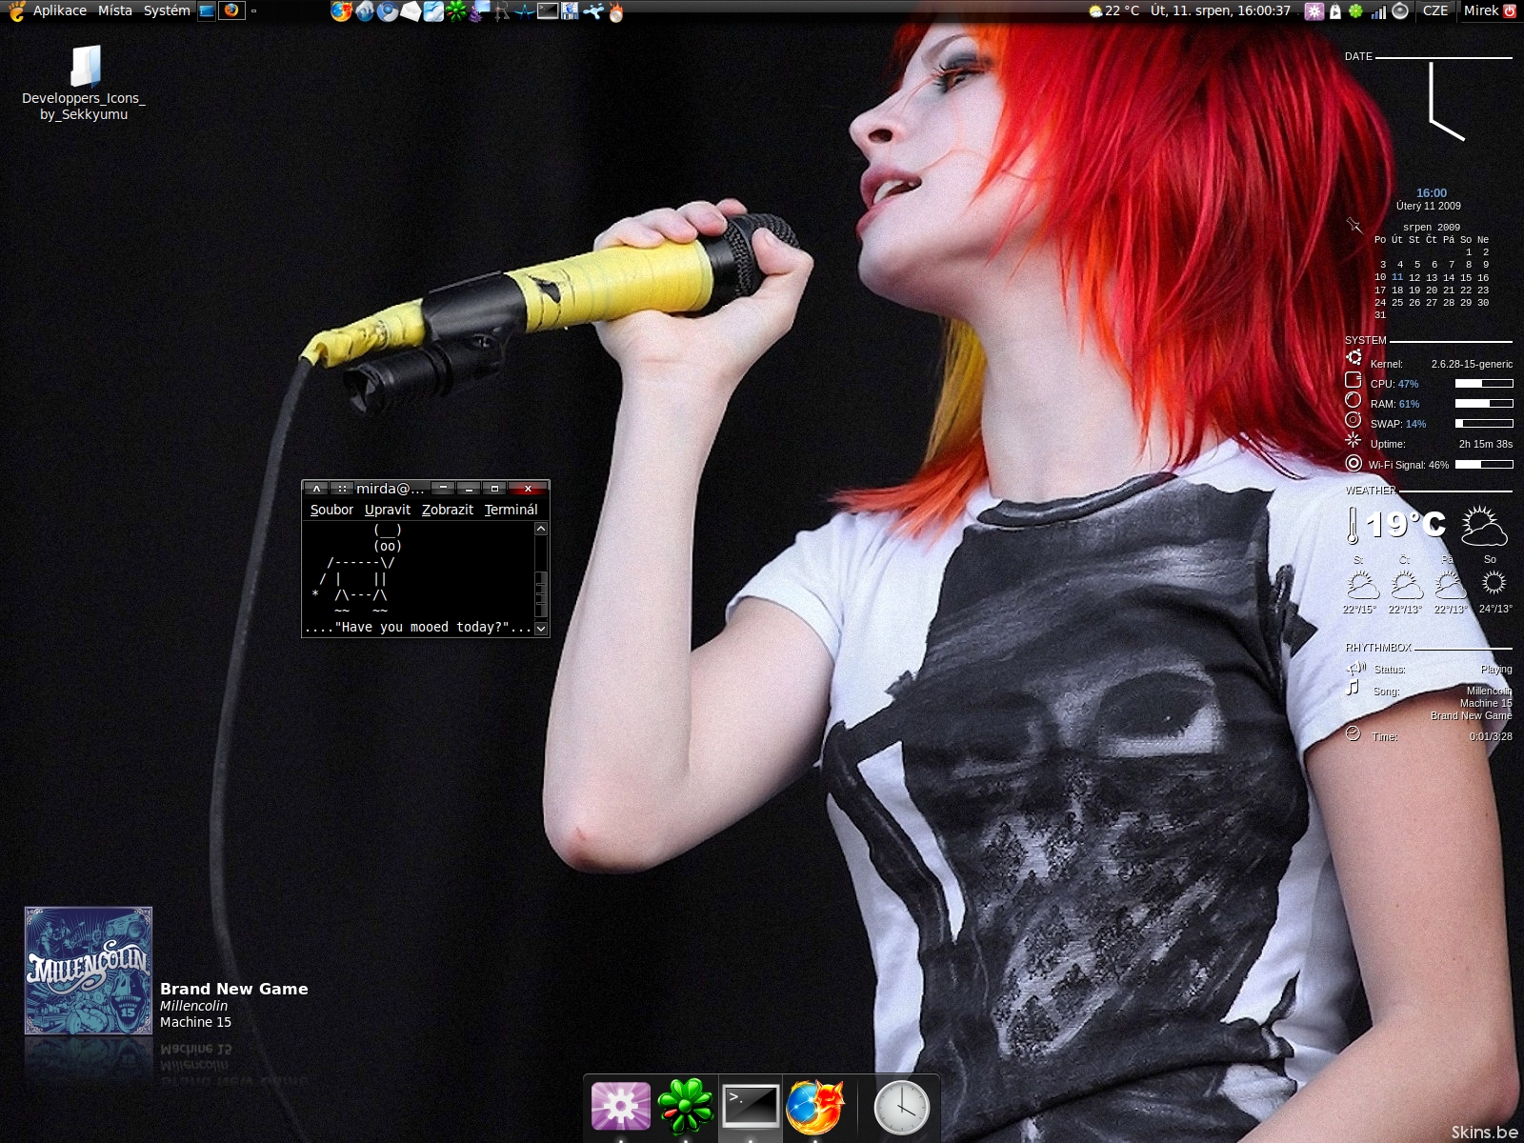Launch Firefox from the top panel launchers
The height and width of the screenshot is (1143, 1524).
point(341,11)
